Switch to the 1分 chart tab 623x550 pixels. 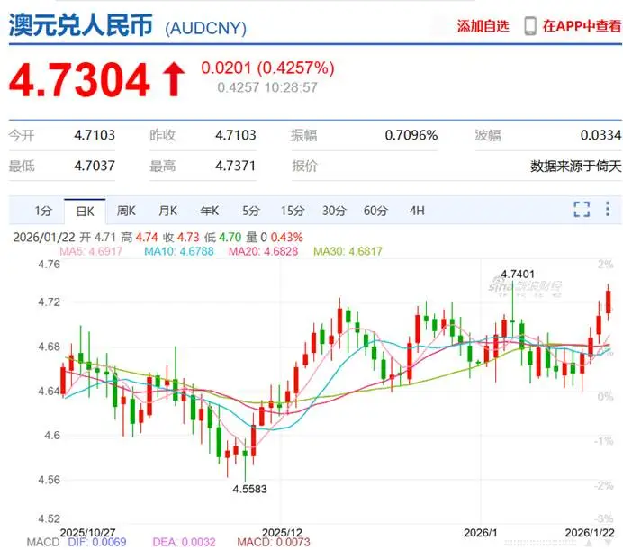[43, 211]
